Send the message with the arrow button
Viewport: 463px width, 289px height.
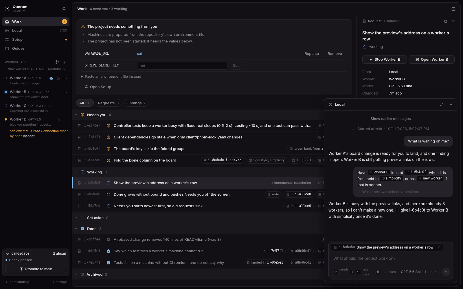click(446, 272)
